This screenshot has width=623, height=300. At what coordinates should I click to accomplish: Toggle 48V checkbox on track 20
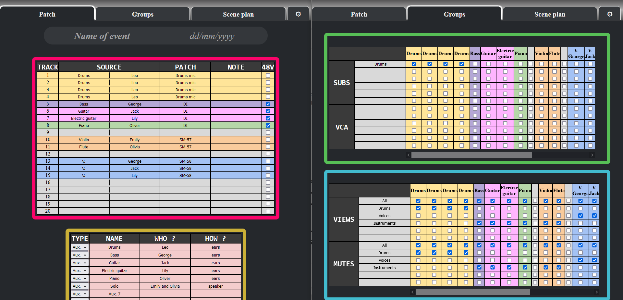pyautogui.click(x=268, y=211)
